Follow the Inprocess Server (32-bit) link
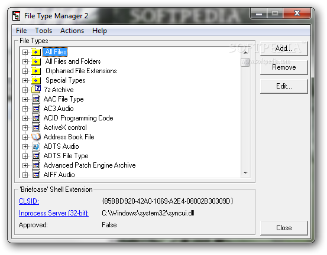 pos(54,213)
